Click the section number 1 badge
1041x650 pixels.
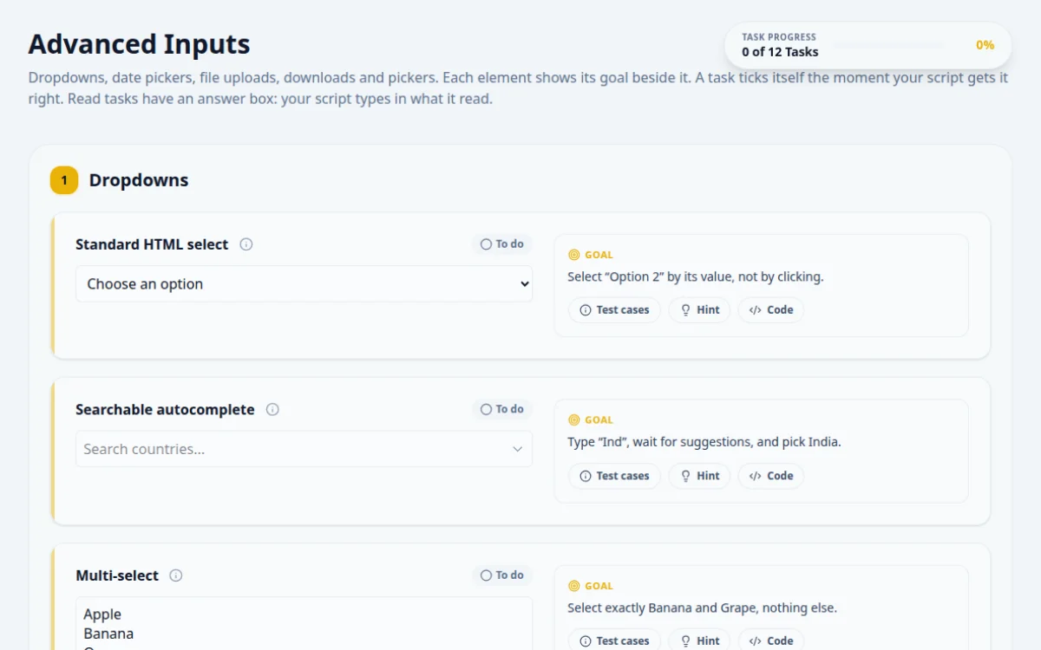[x=64, y=180]
